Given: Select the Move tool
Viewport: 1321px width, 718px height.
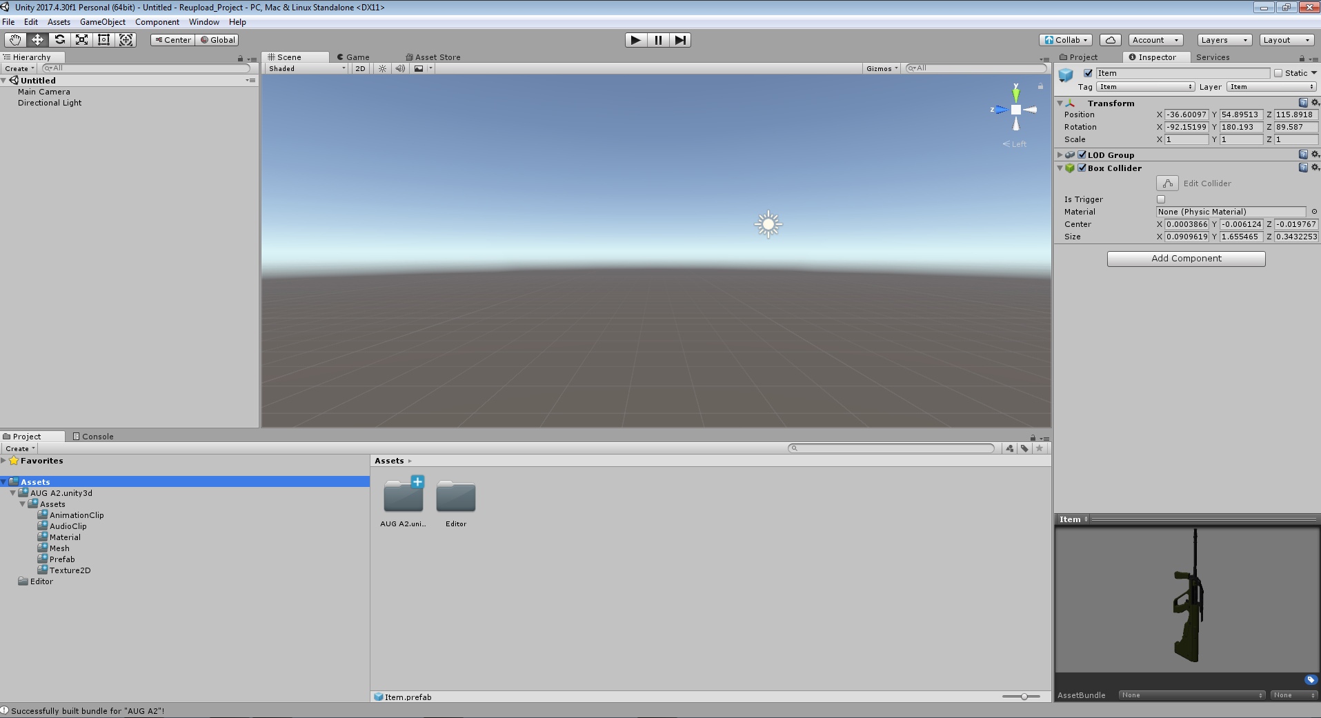Looking at the screenshot, I should pyautogui.click(x=37, y=40).
